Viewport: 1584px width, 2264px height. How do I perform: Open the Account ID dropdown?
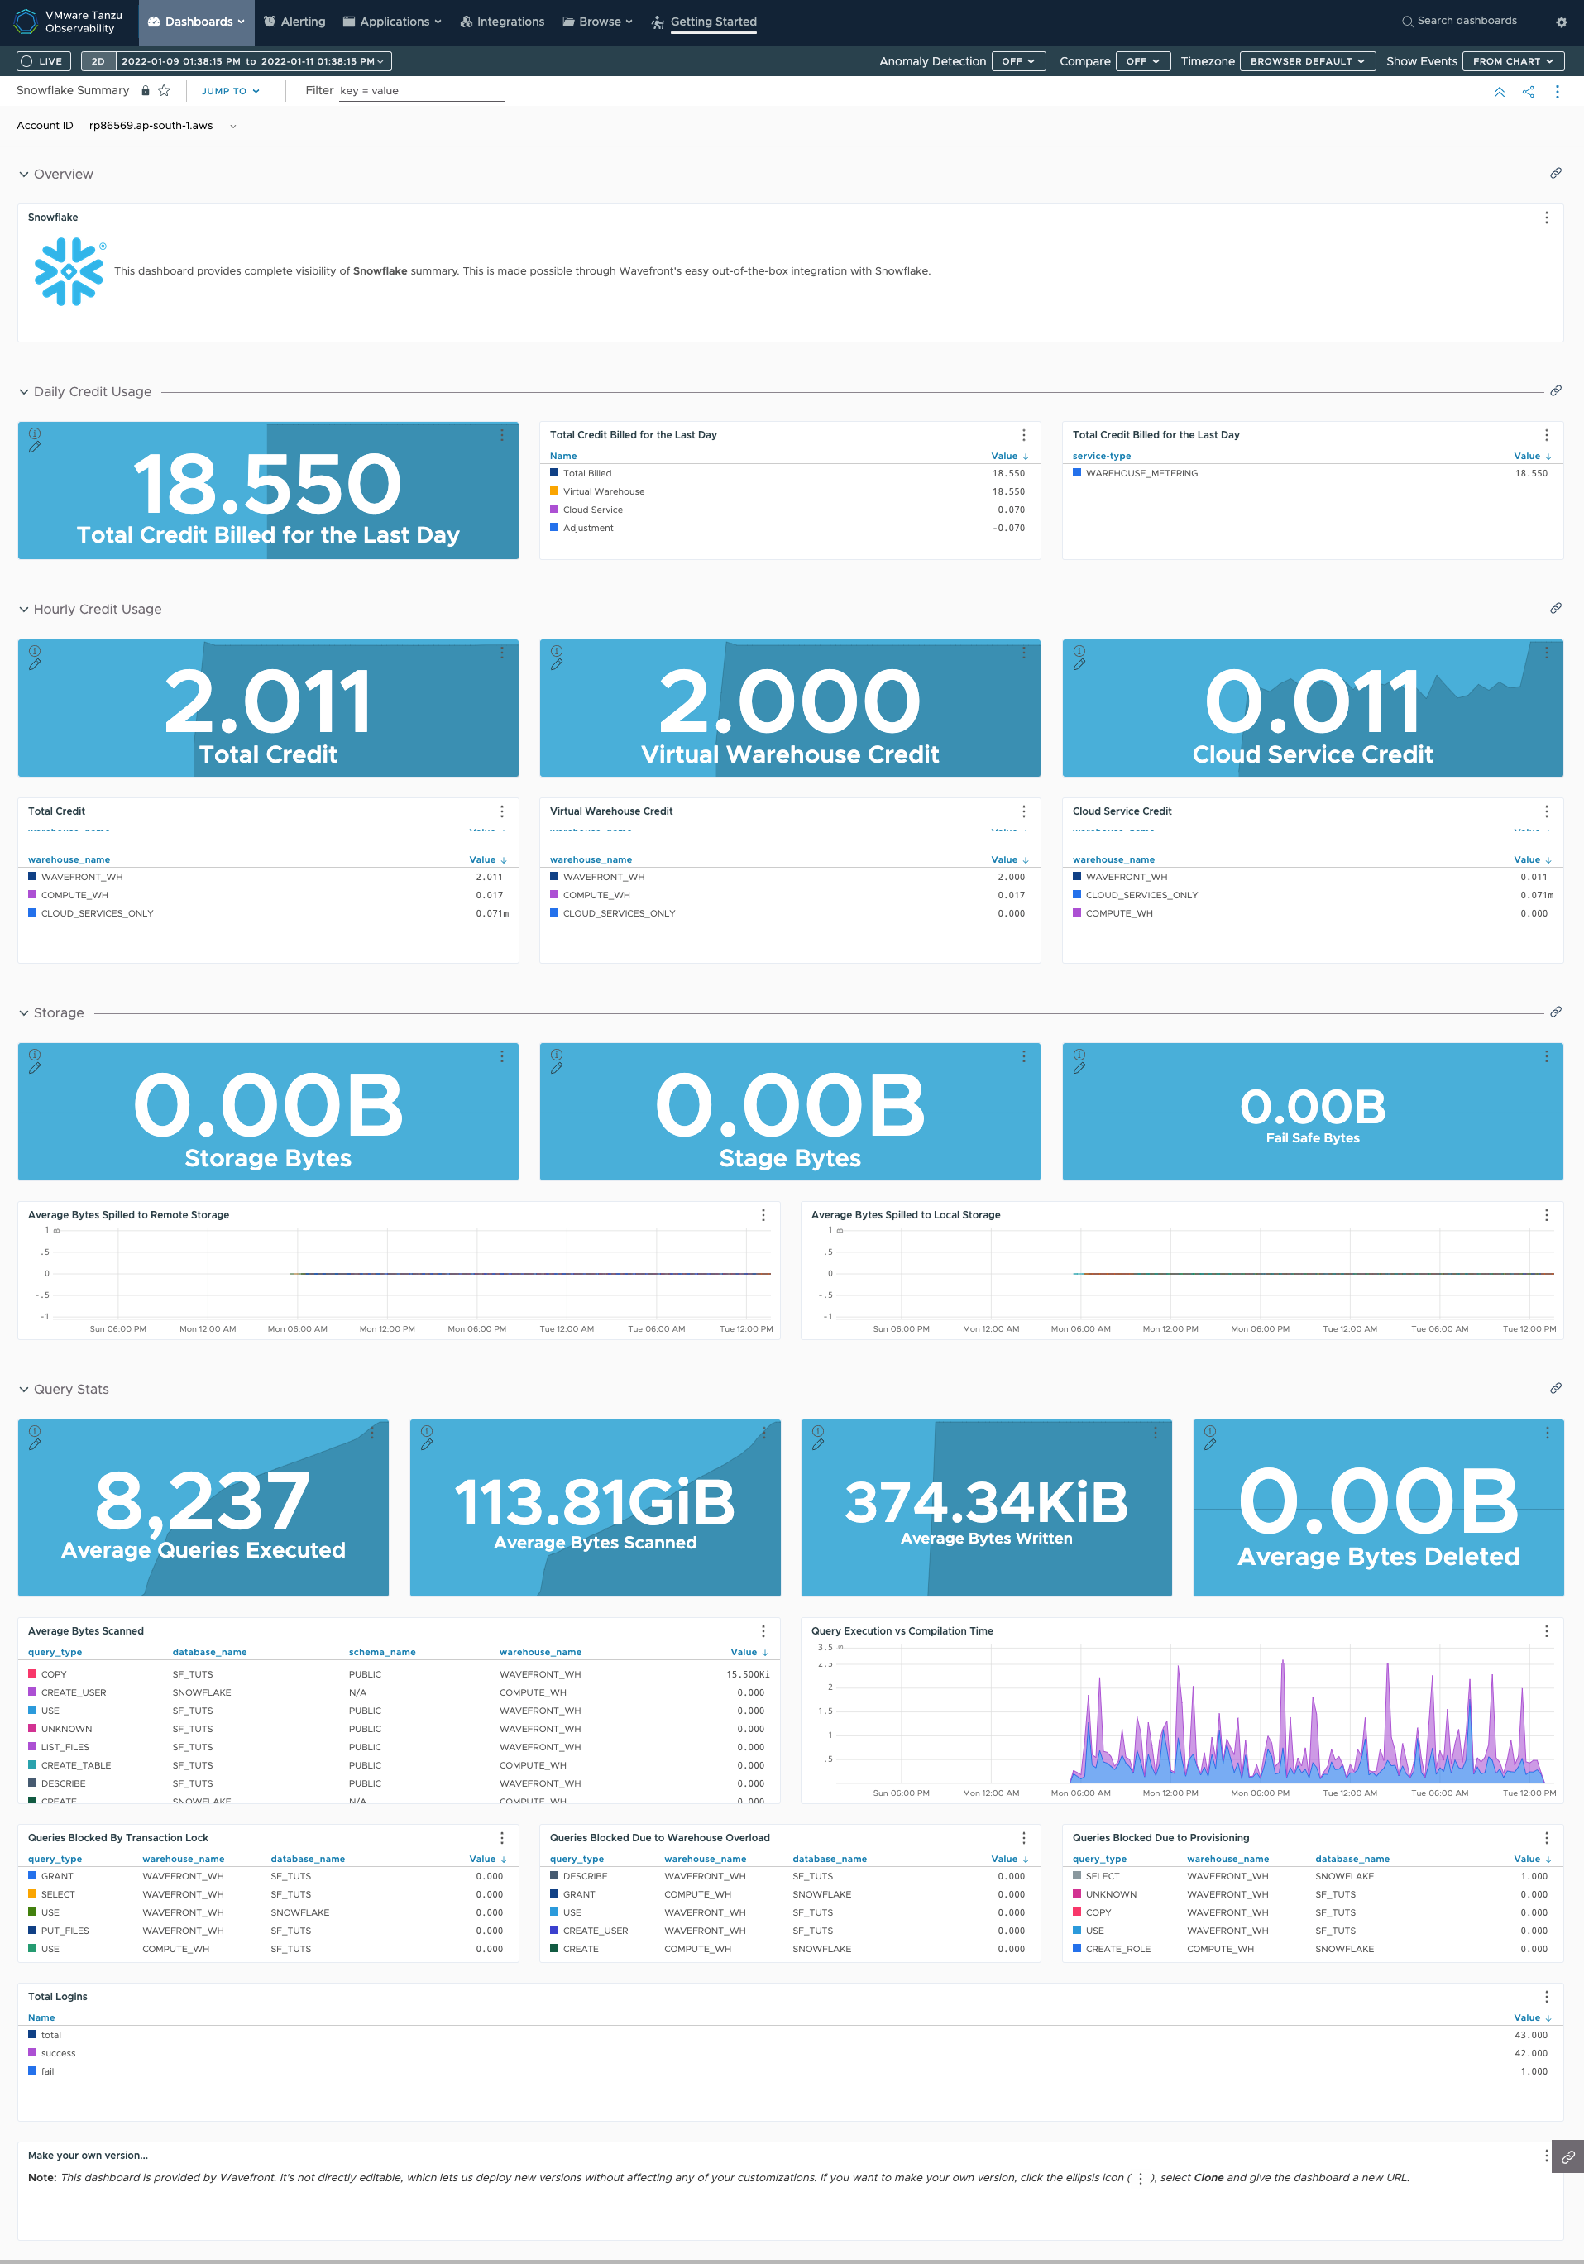coord(160,127)
